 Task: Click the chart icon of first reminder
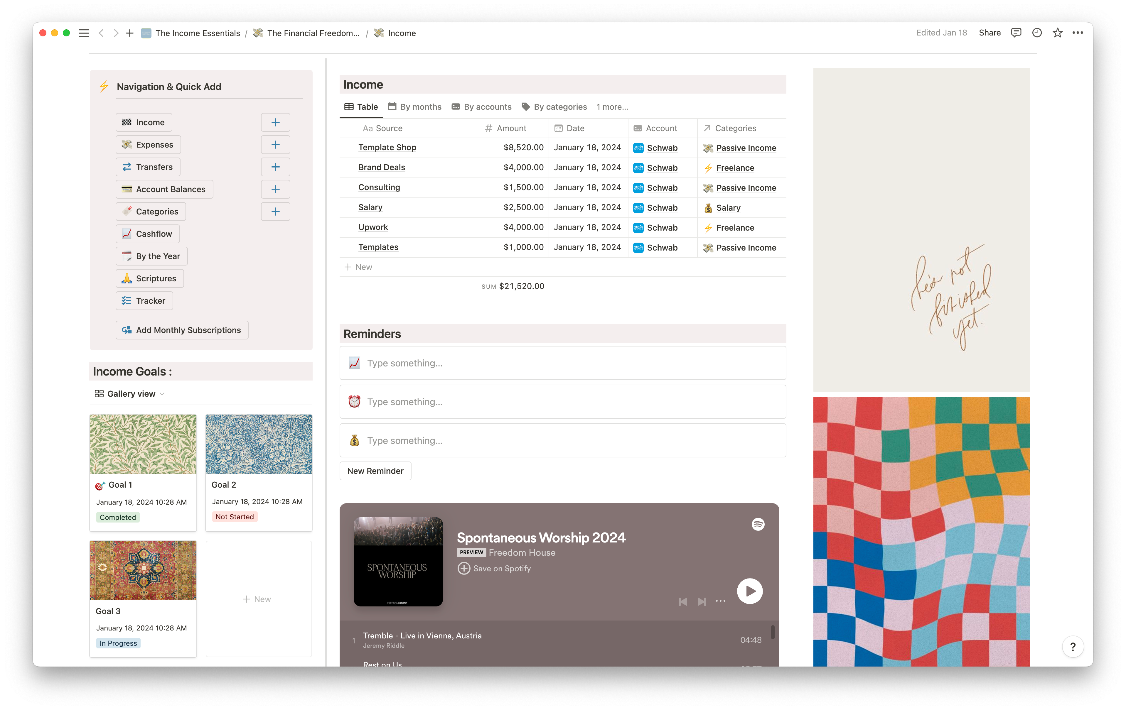coord(354,363)
